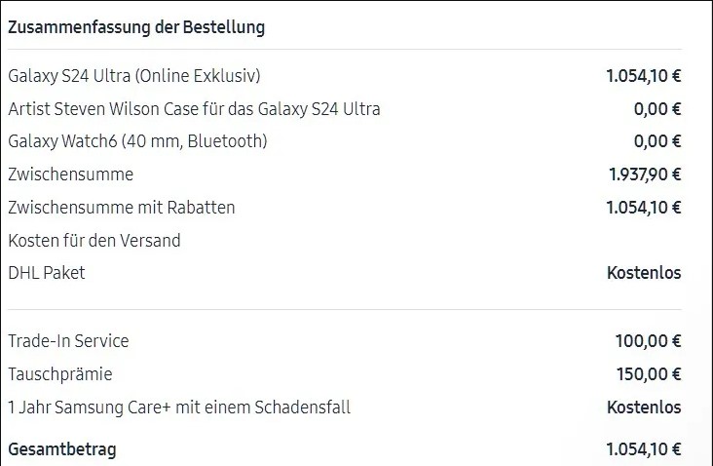Open Artist Steven Wilson Case item
Screen dimensions: 713x466
tap(194, 109)
